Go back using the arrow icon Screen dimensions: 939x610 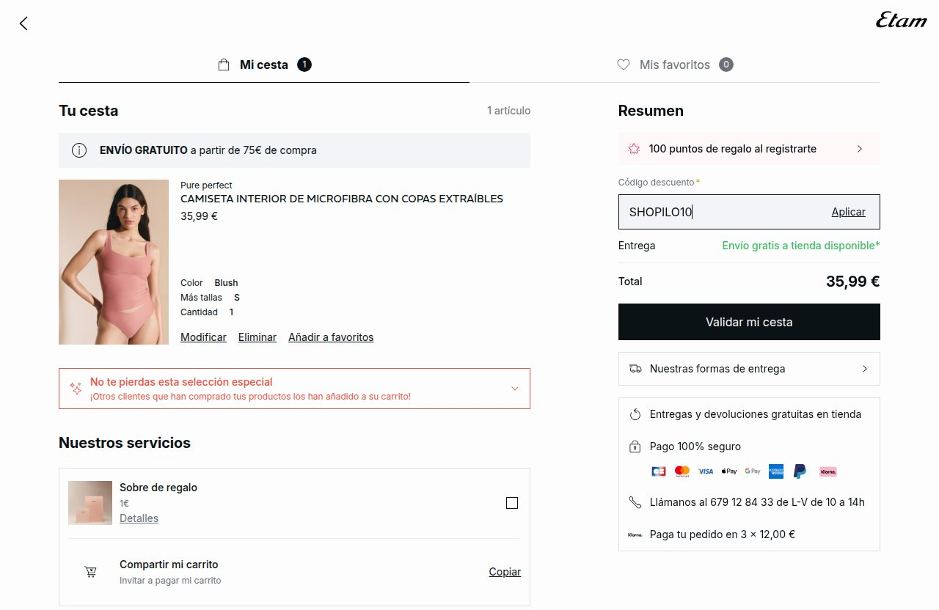(x=23, y=23)
